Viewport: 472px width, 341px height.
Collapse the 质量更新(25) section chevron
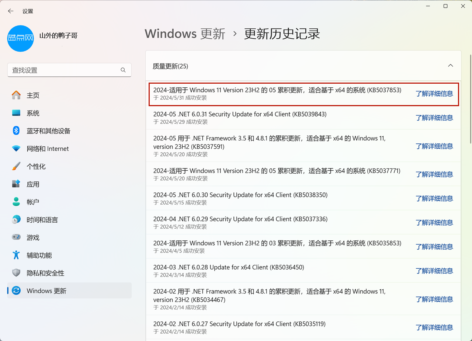click(x=450, y=66)
